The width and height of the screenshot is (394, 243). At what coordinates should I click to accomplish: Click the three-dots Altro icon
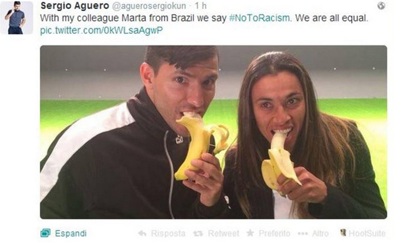(302, 234)
